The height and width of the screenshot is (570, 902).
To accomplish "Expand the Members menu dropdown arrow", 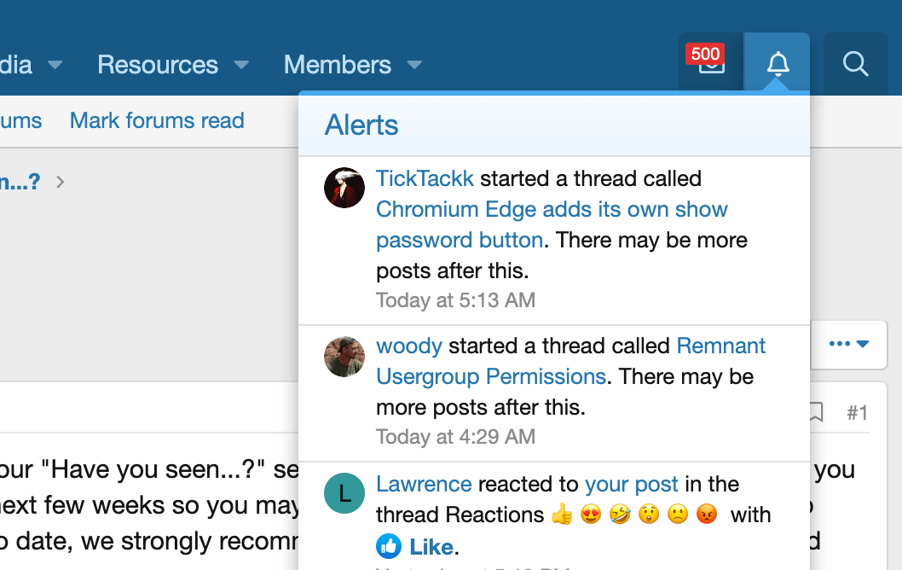I will pos(414,65).
